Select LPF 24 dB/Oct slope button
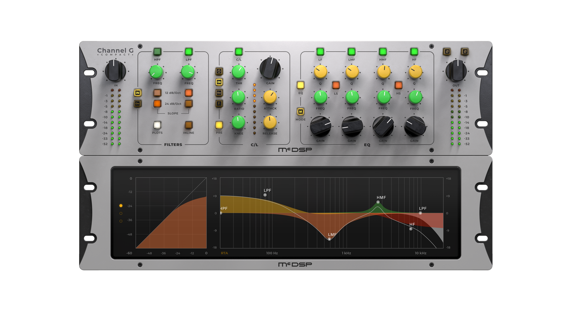Image resolution: width=571 pixels, height=321 pixels. (x=189, y=103)
